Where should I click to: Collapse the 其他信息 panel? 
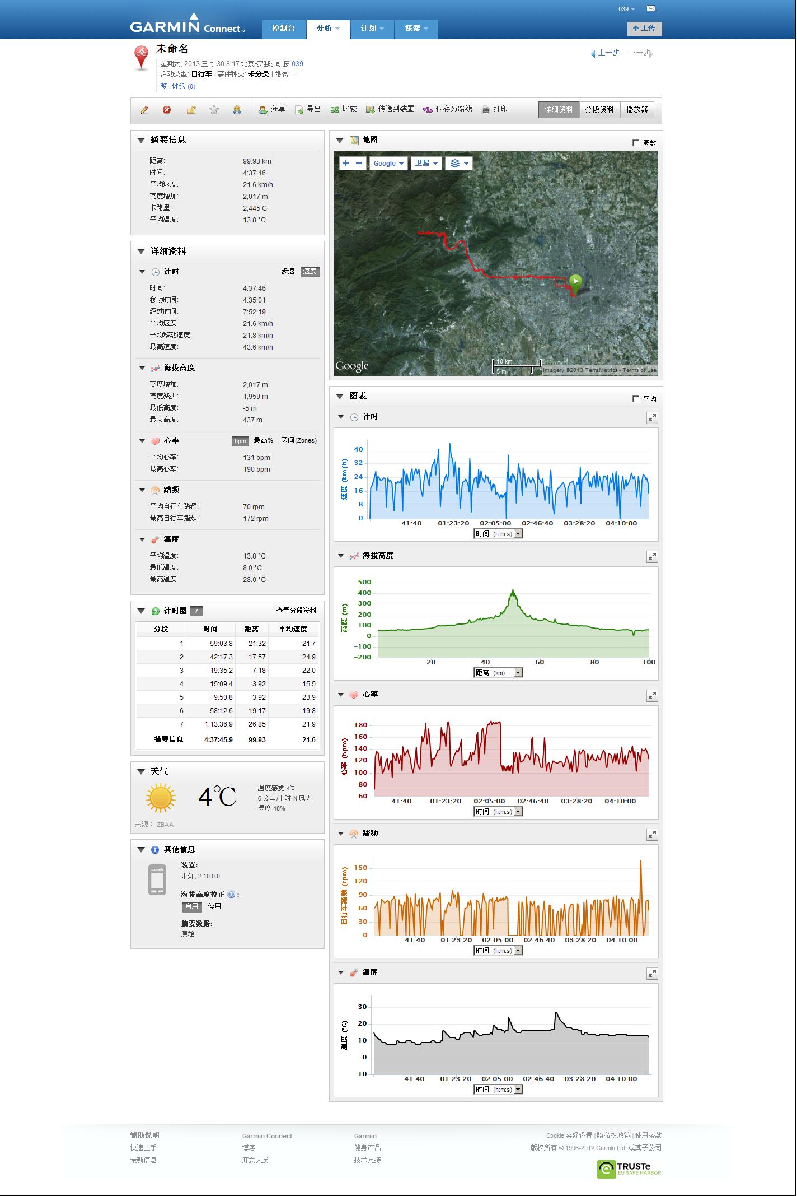click(141, 850)
